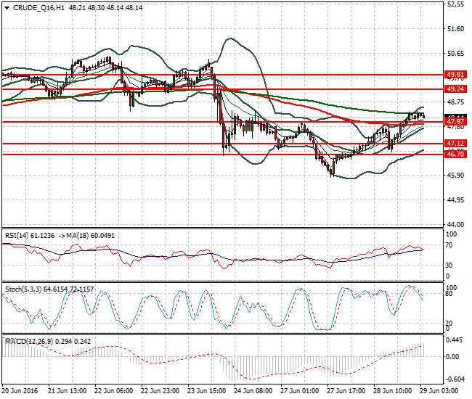Click the 23 Jun 15:00 time label
472x399 pixels.
pos(207,391)
